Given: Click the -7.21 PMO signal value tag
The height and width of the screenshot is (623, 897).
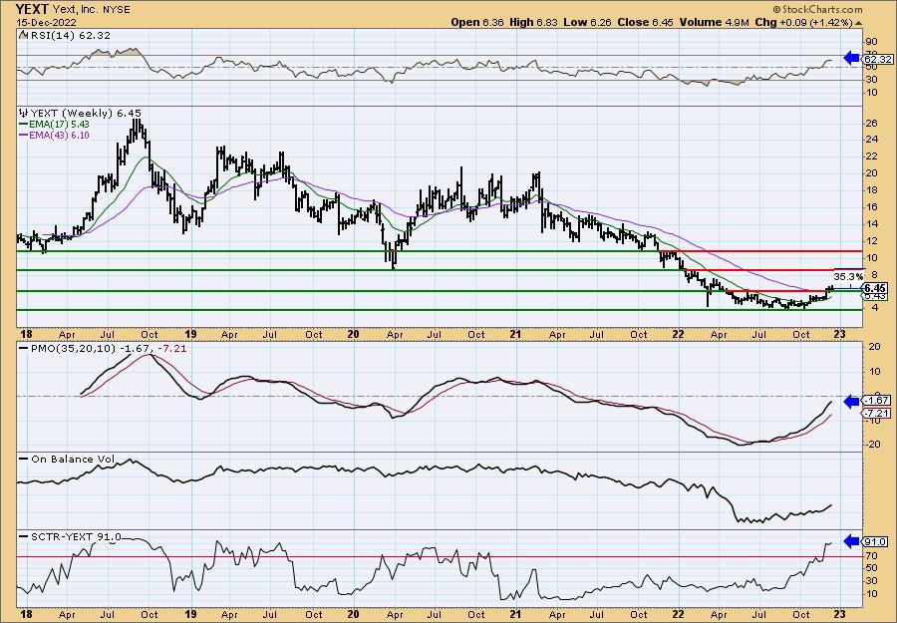Looking at the screenshot, I should tap(876, 413).
